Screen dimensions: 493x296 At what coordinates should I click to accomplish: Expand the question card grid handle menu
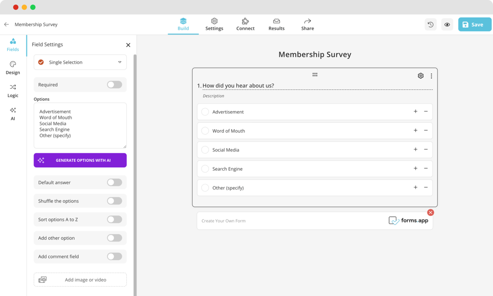point(315,74)
